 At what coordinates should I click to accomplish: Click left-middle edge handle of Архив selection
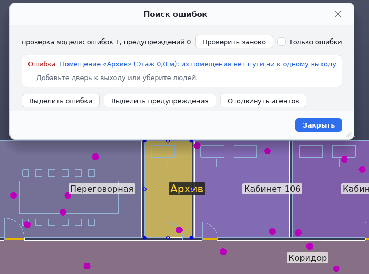[x=144, y=189]
